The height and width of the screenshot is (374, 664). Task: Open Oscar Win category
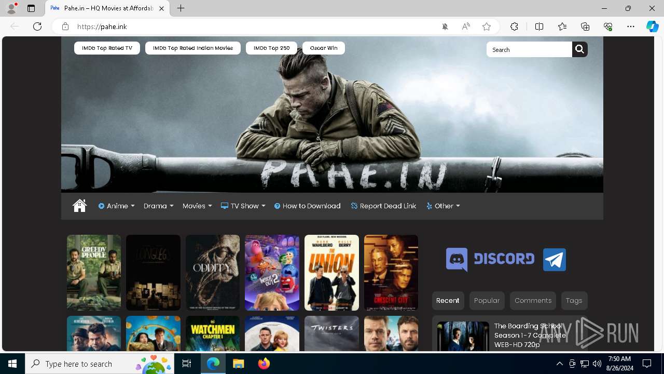pos(324,48)
